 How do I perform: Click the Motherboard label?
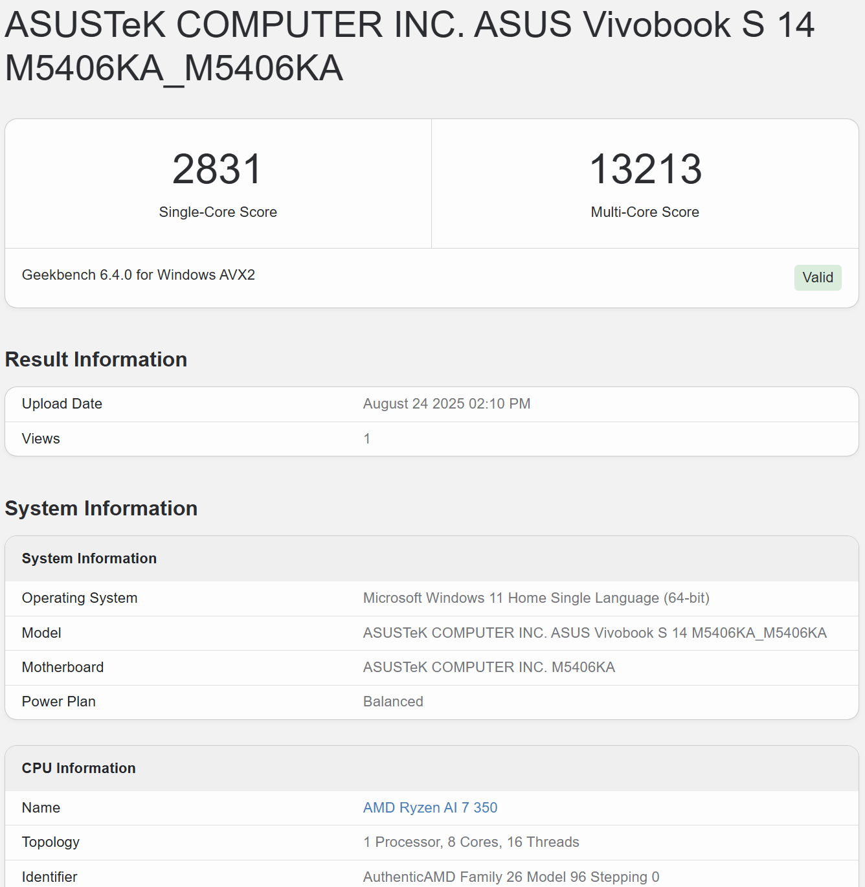[x=63, y=668]
